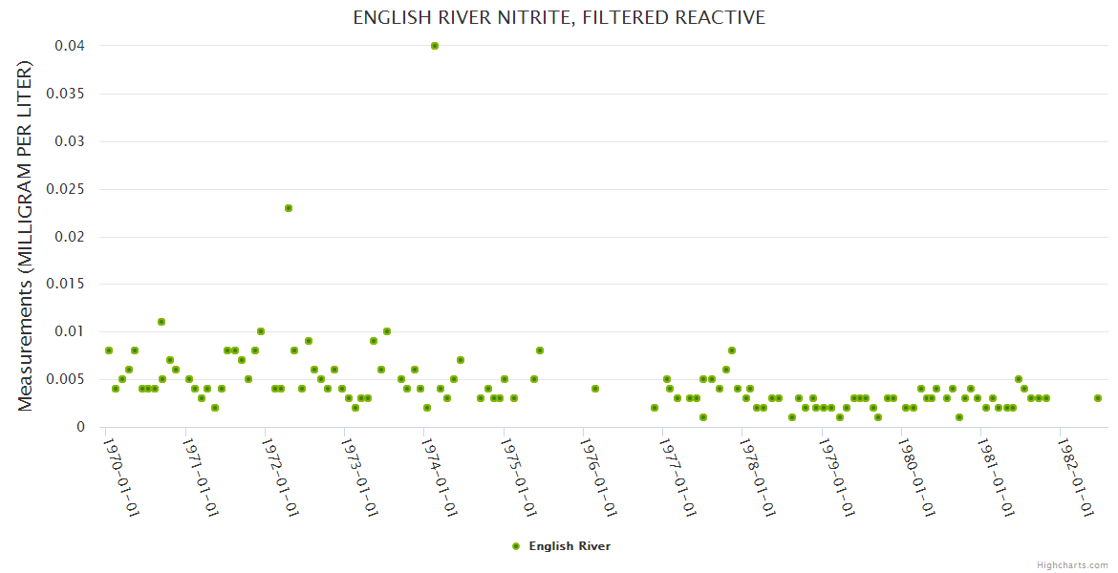
Task: Select the 0.023 outlier data point
Action: (x=289, y=208)
